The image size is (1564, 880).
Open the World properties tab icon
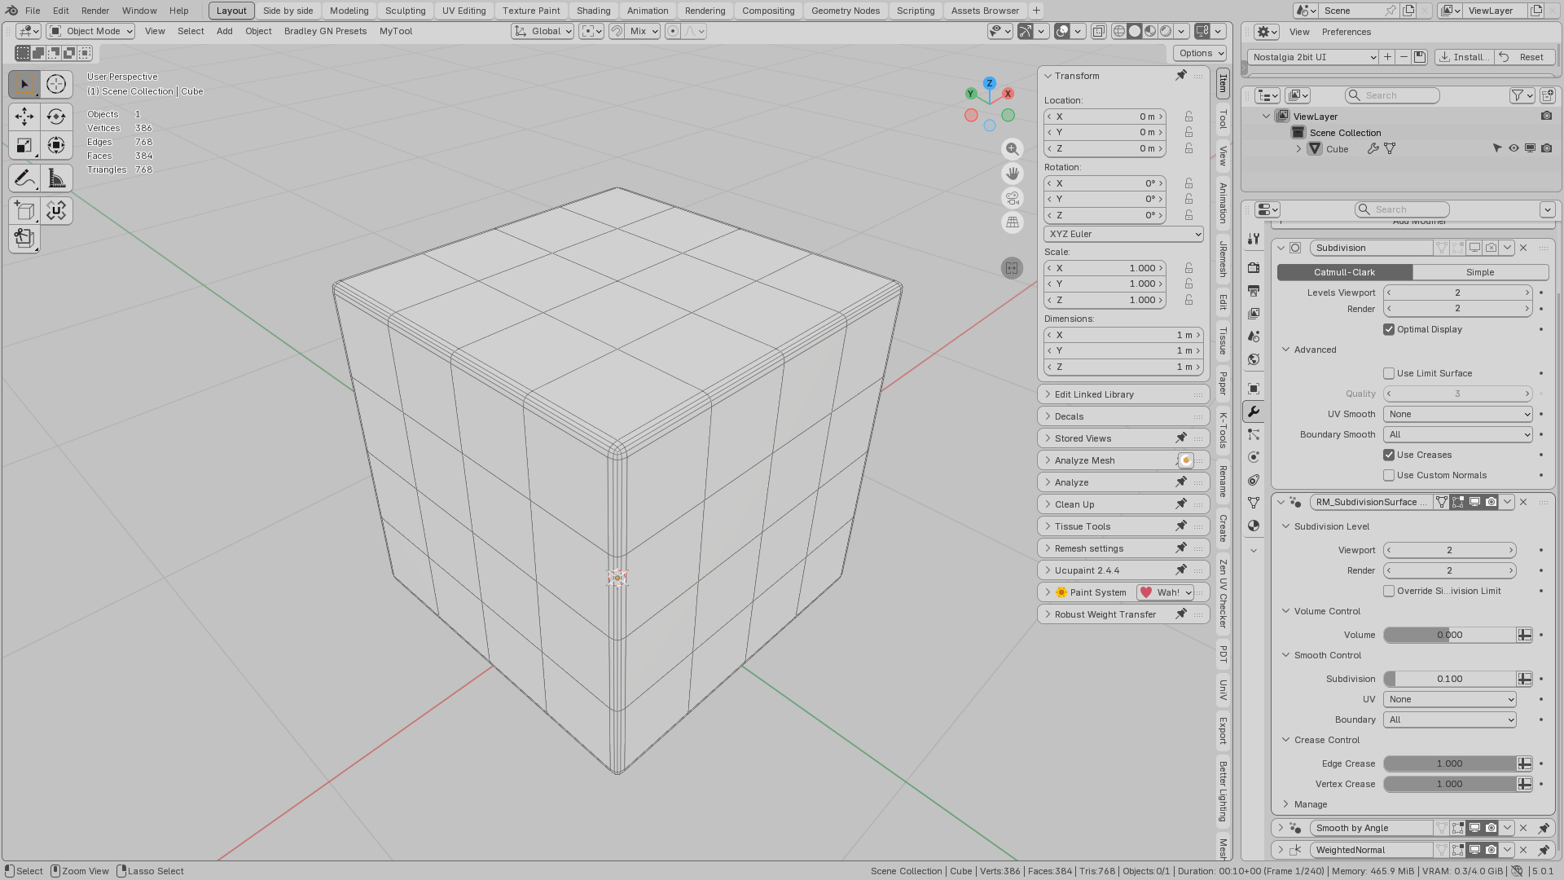[1254, 359]
